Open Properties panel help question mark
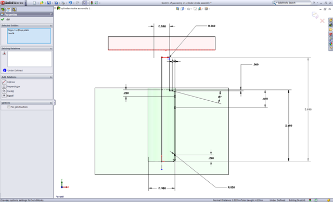 (x=51, y=14)
